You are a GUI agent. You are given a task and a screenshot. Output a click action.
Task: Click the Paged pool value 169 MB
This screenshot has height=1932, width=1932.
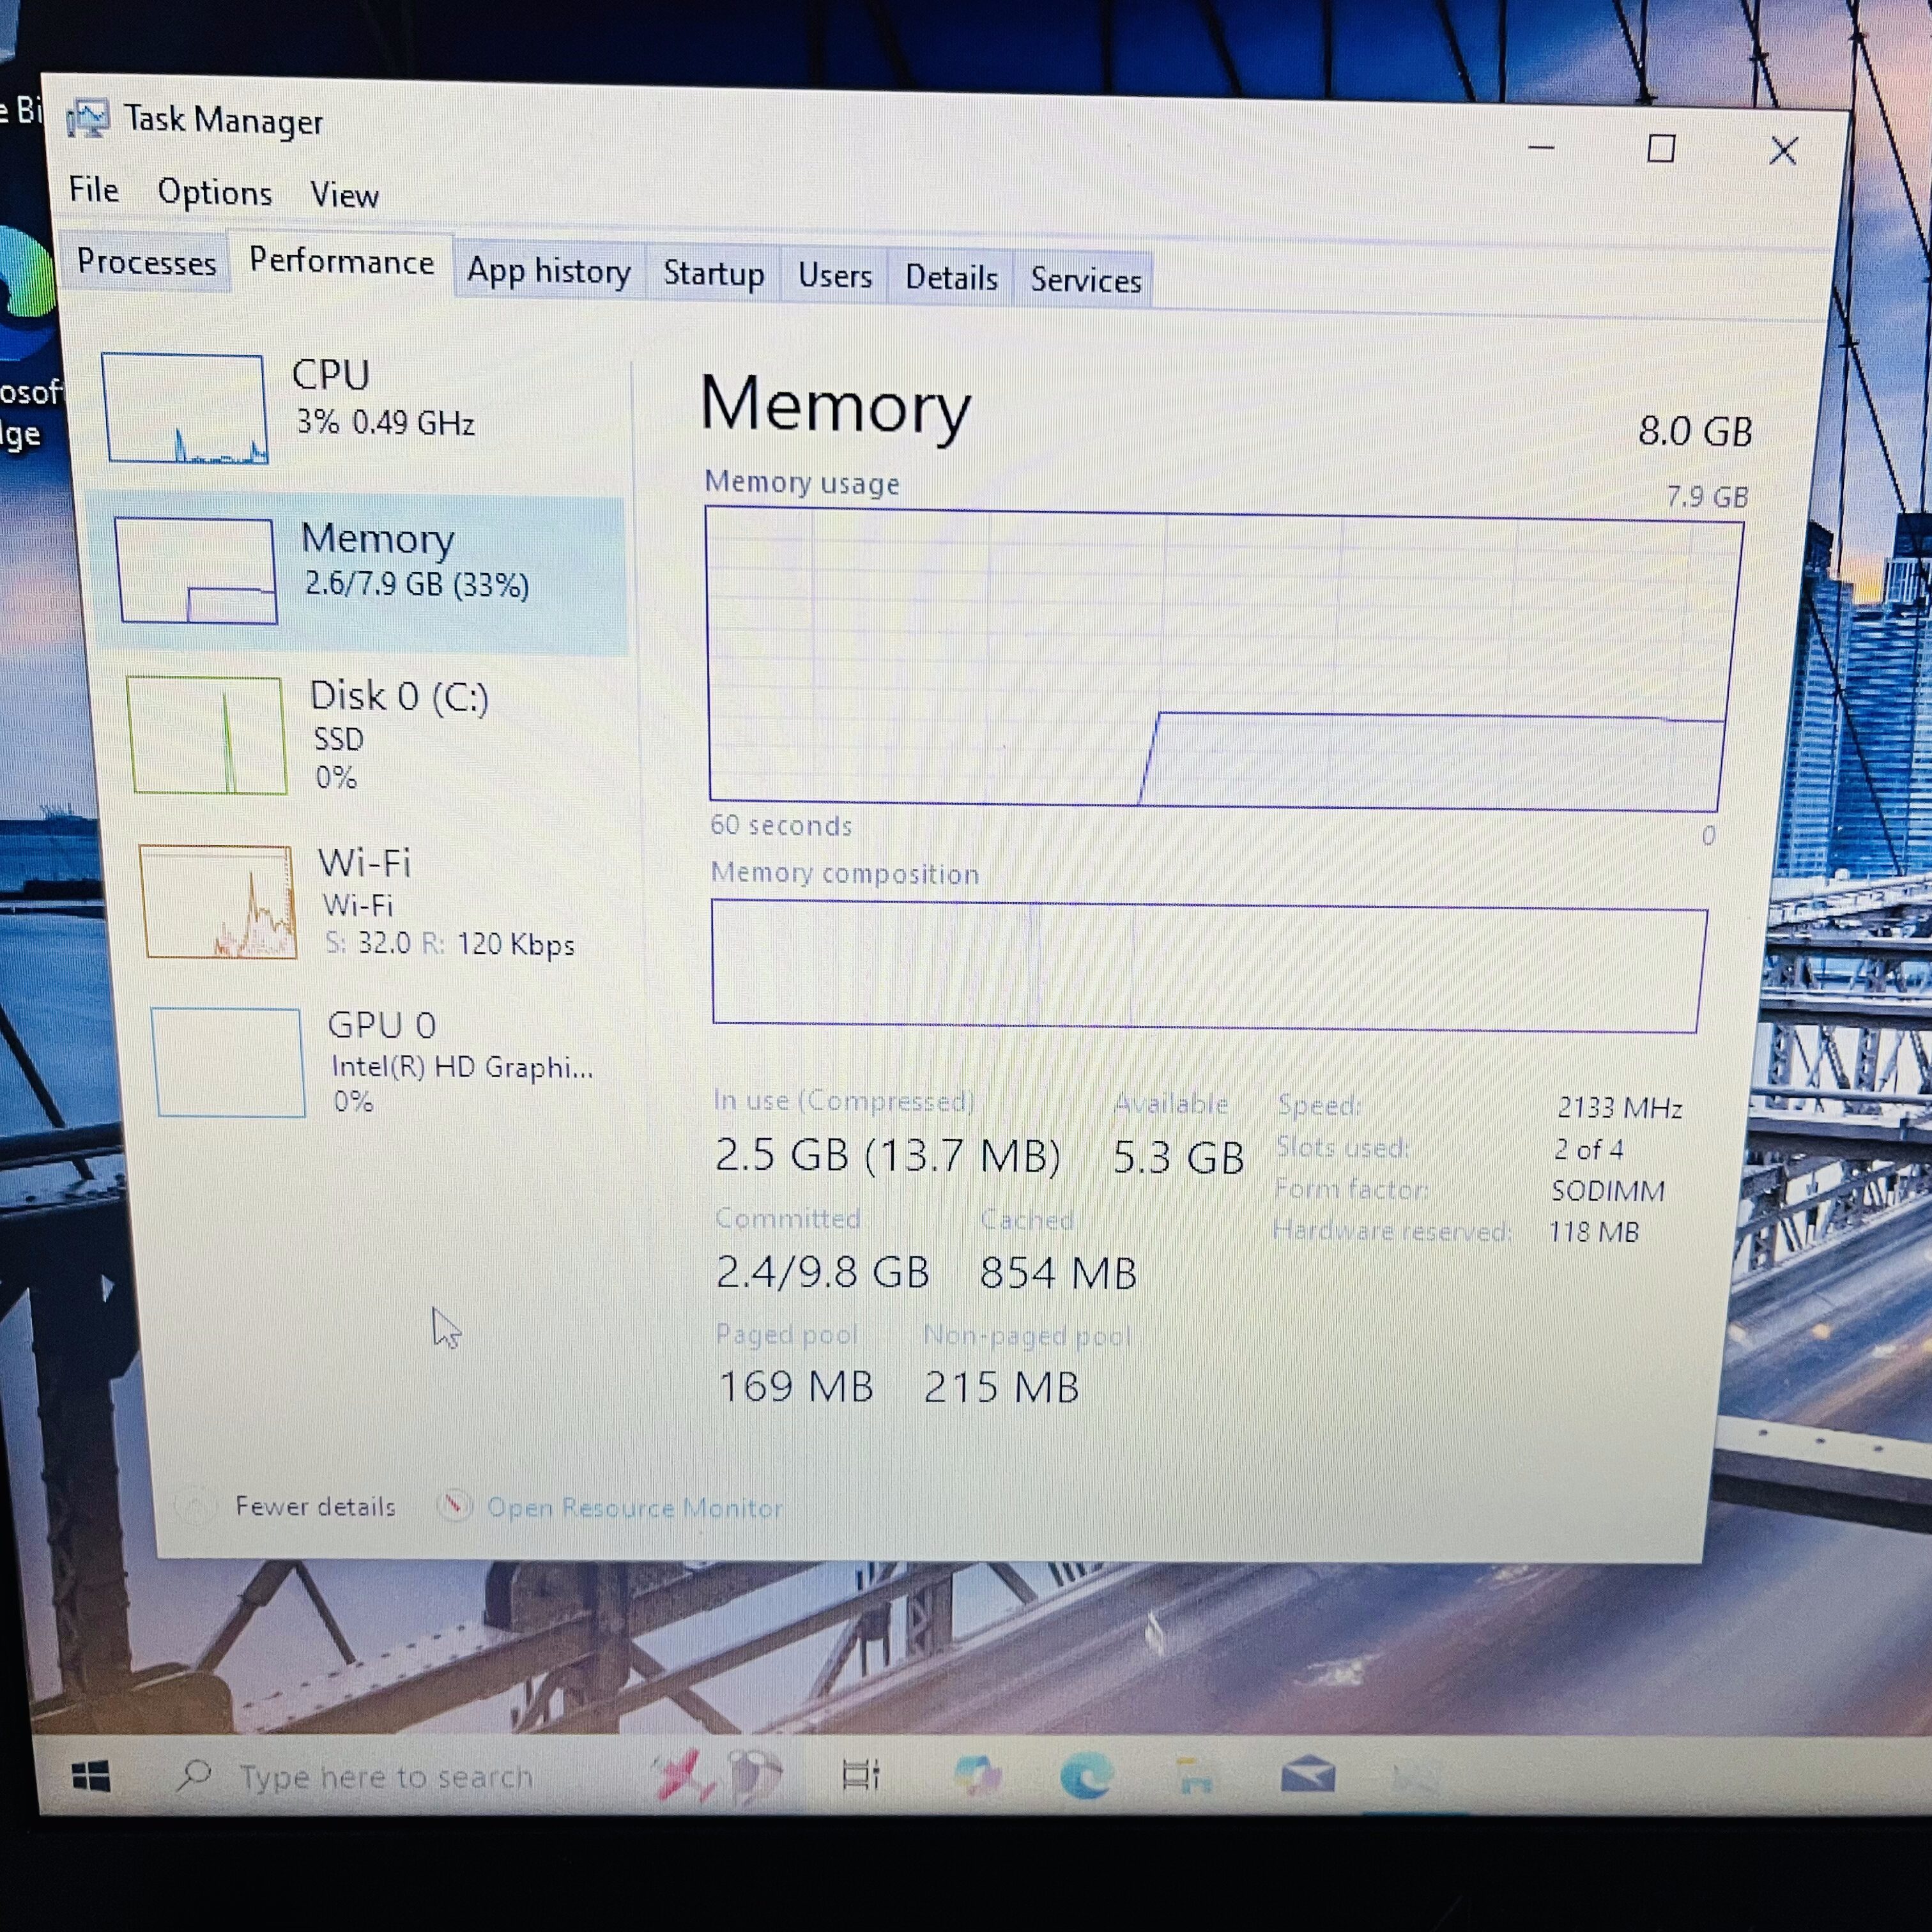(796, 1387)
